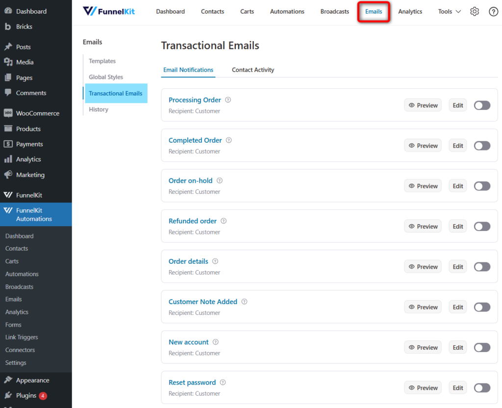Select Broadcasts in the top navigation
The image size is (502, 408).
[x=334, y=11]
